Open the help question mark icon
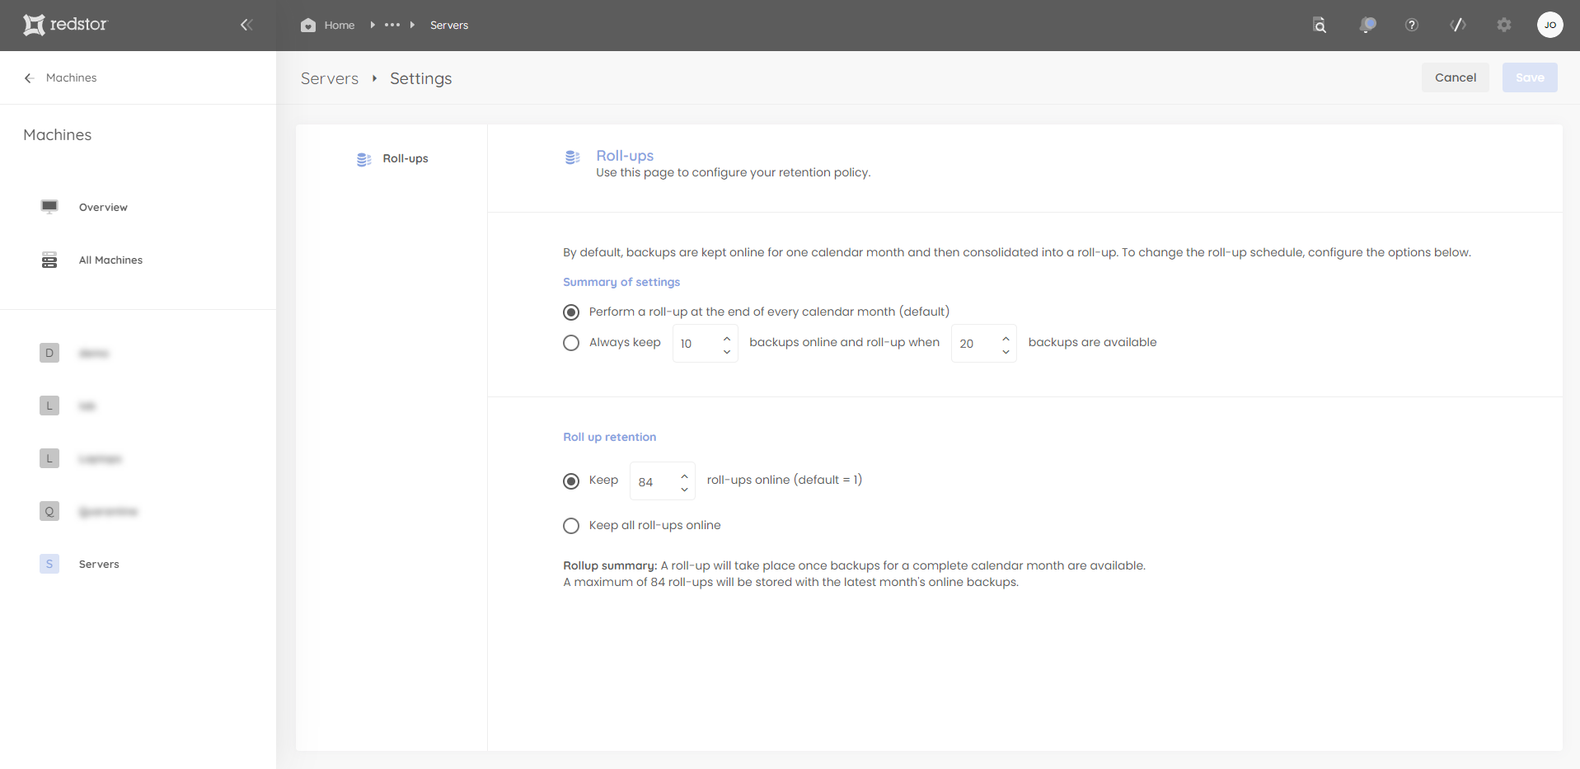1580x769 pixels. [1412, 25]
